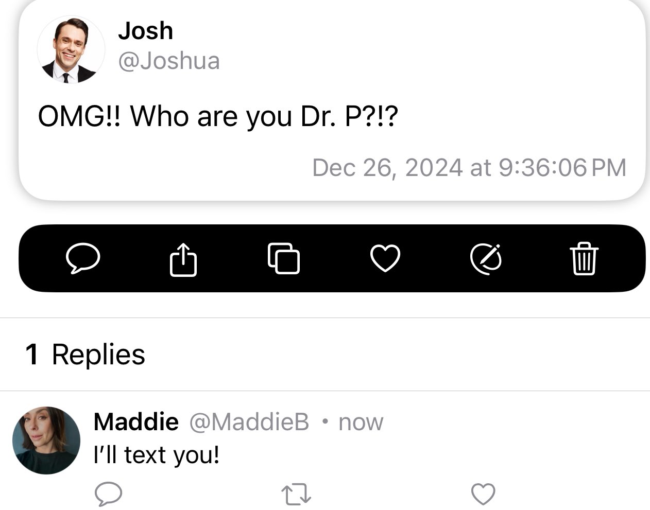Viewport: 650px width, 510px height.
Task: Open Maddie's profile avatar
Action: (46, 441)
